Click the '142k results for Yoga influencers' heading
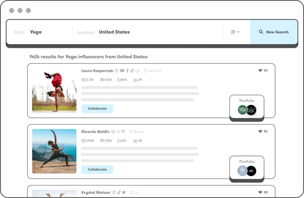 88,57
